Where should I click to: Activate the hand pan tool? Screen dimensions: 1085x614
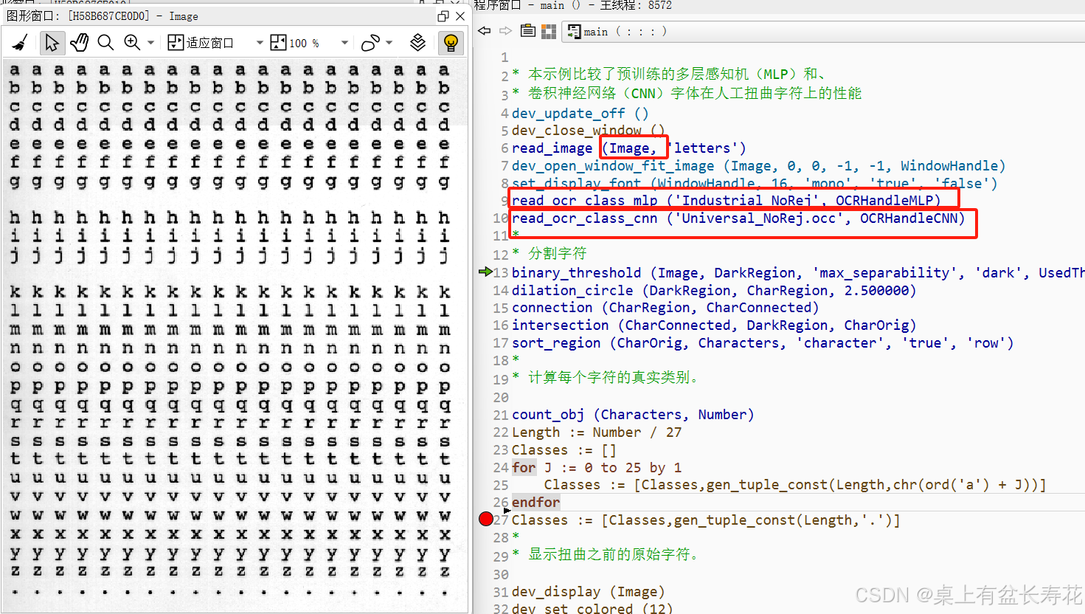pyautogui.click(x=79, y=43)
